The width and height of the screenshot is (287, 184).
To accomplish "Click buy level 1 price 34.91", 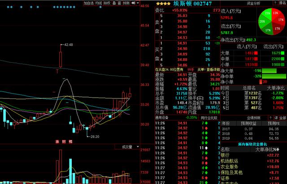I will (182, 43).
